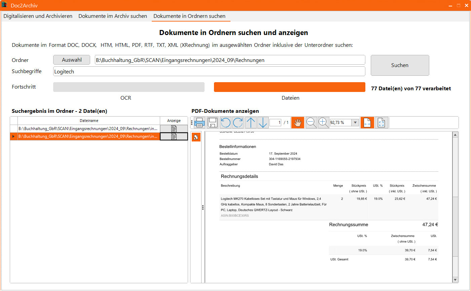Click the Suchen button
The height and width of the screenshot is (291, 471).
[x=400, y=65]
